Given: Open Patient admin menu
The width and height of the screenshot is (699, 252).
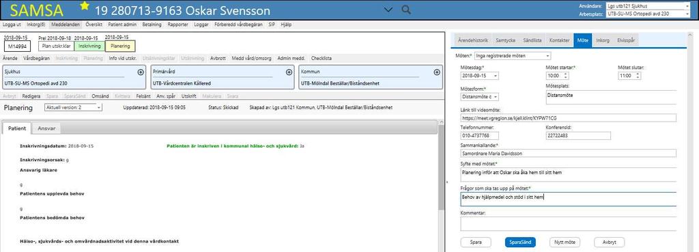Looking at the screenshot, I should click(123, 25).
